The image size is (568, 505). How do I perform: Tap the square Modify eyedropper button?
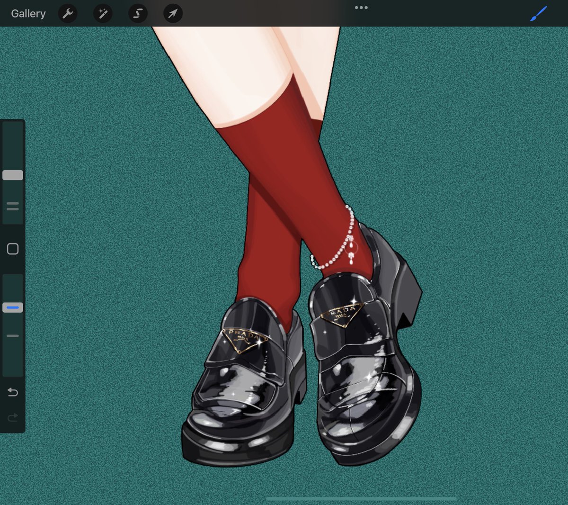[13, 249]
